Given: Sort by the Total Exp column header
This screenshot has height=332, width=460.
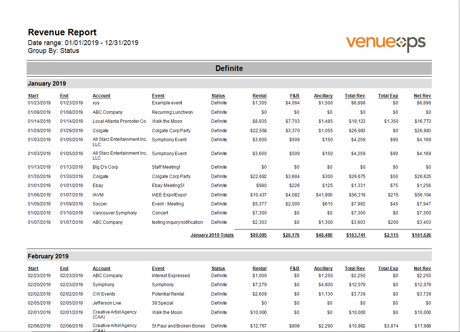Looking at the screenshot, I should point(388,96).
